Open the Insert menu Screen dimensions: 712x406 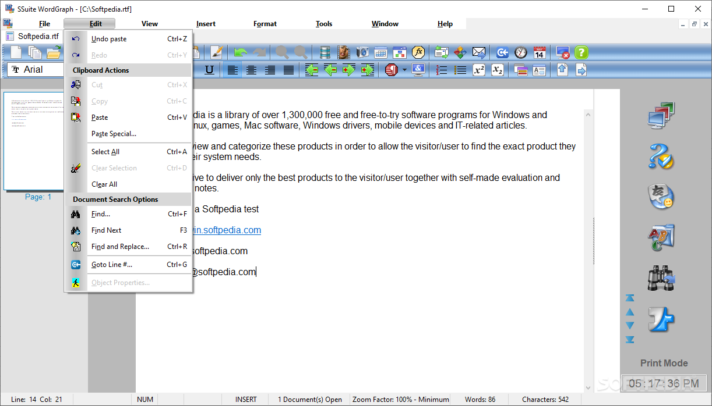206,24
